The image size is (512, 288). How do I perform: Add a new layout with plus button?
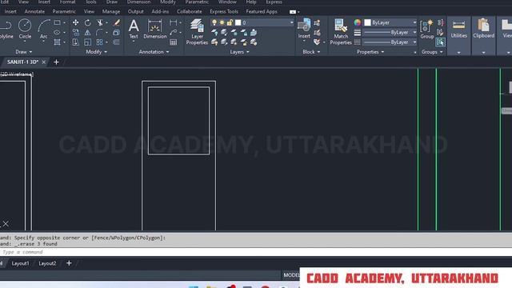tap(69, 263)
